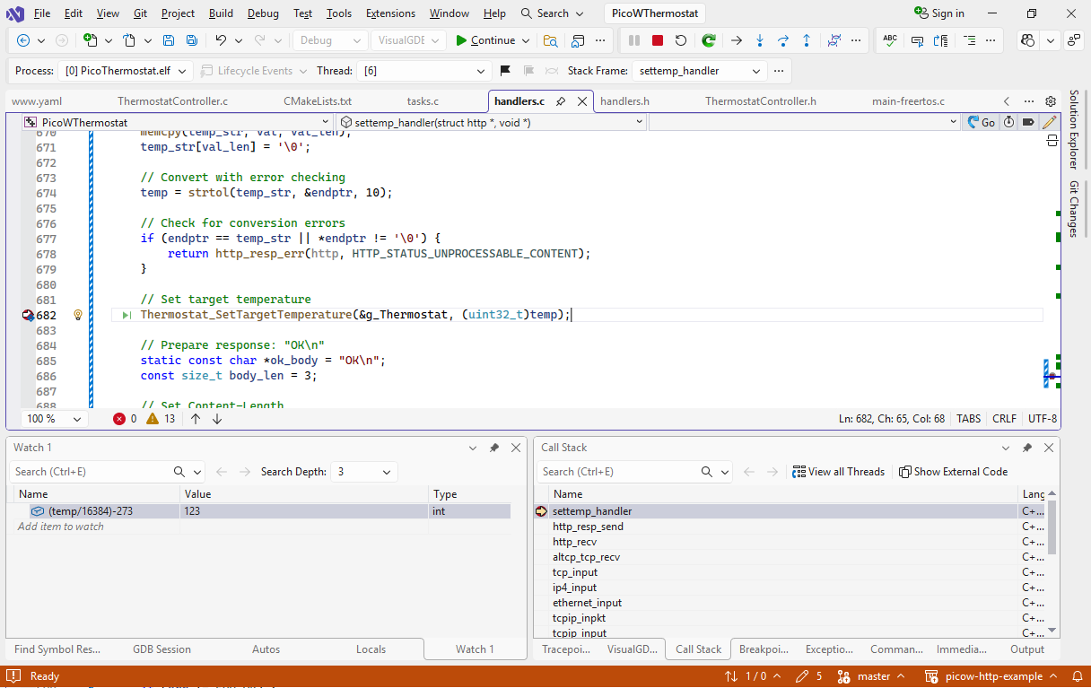
Task: Click the Step Into arrow icon
Action: (760, 40)
